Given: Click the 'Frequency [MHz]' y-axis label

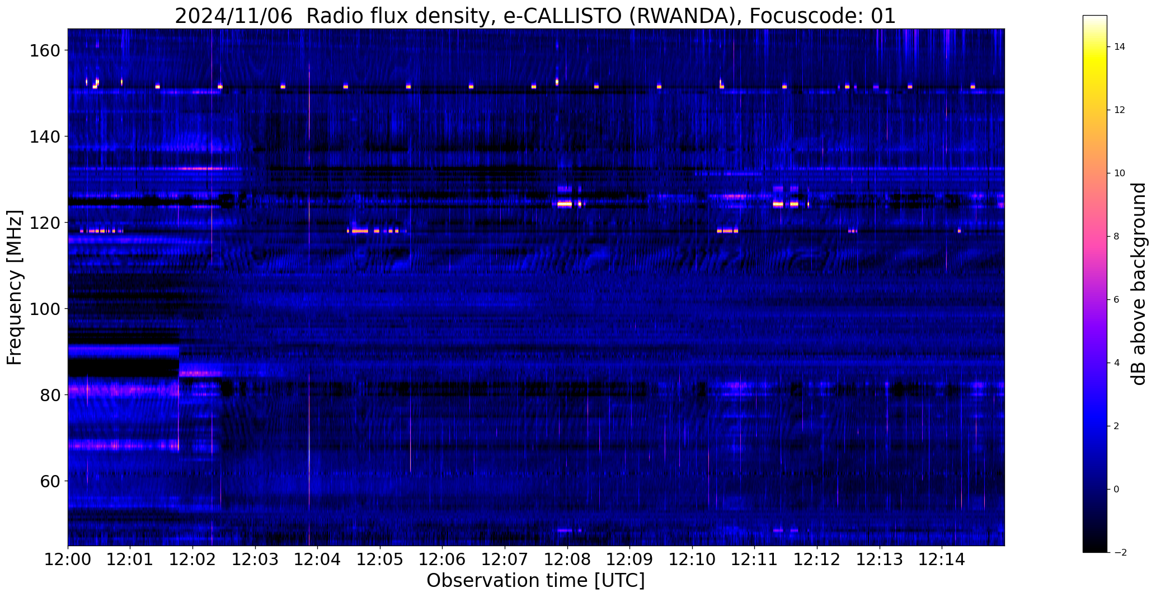Looking at the screenshot, I should (15, 288).
